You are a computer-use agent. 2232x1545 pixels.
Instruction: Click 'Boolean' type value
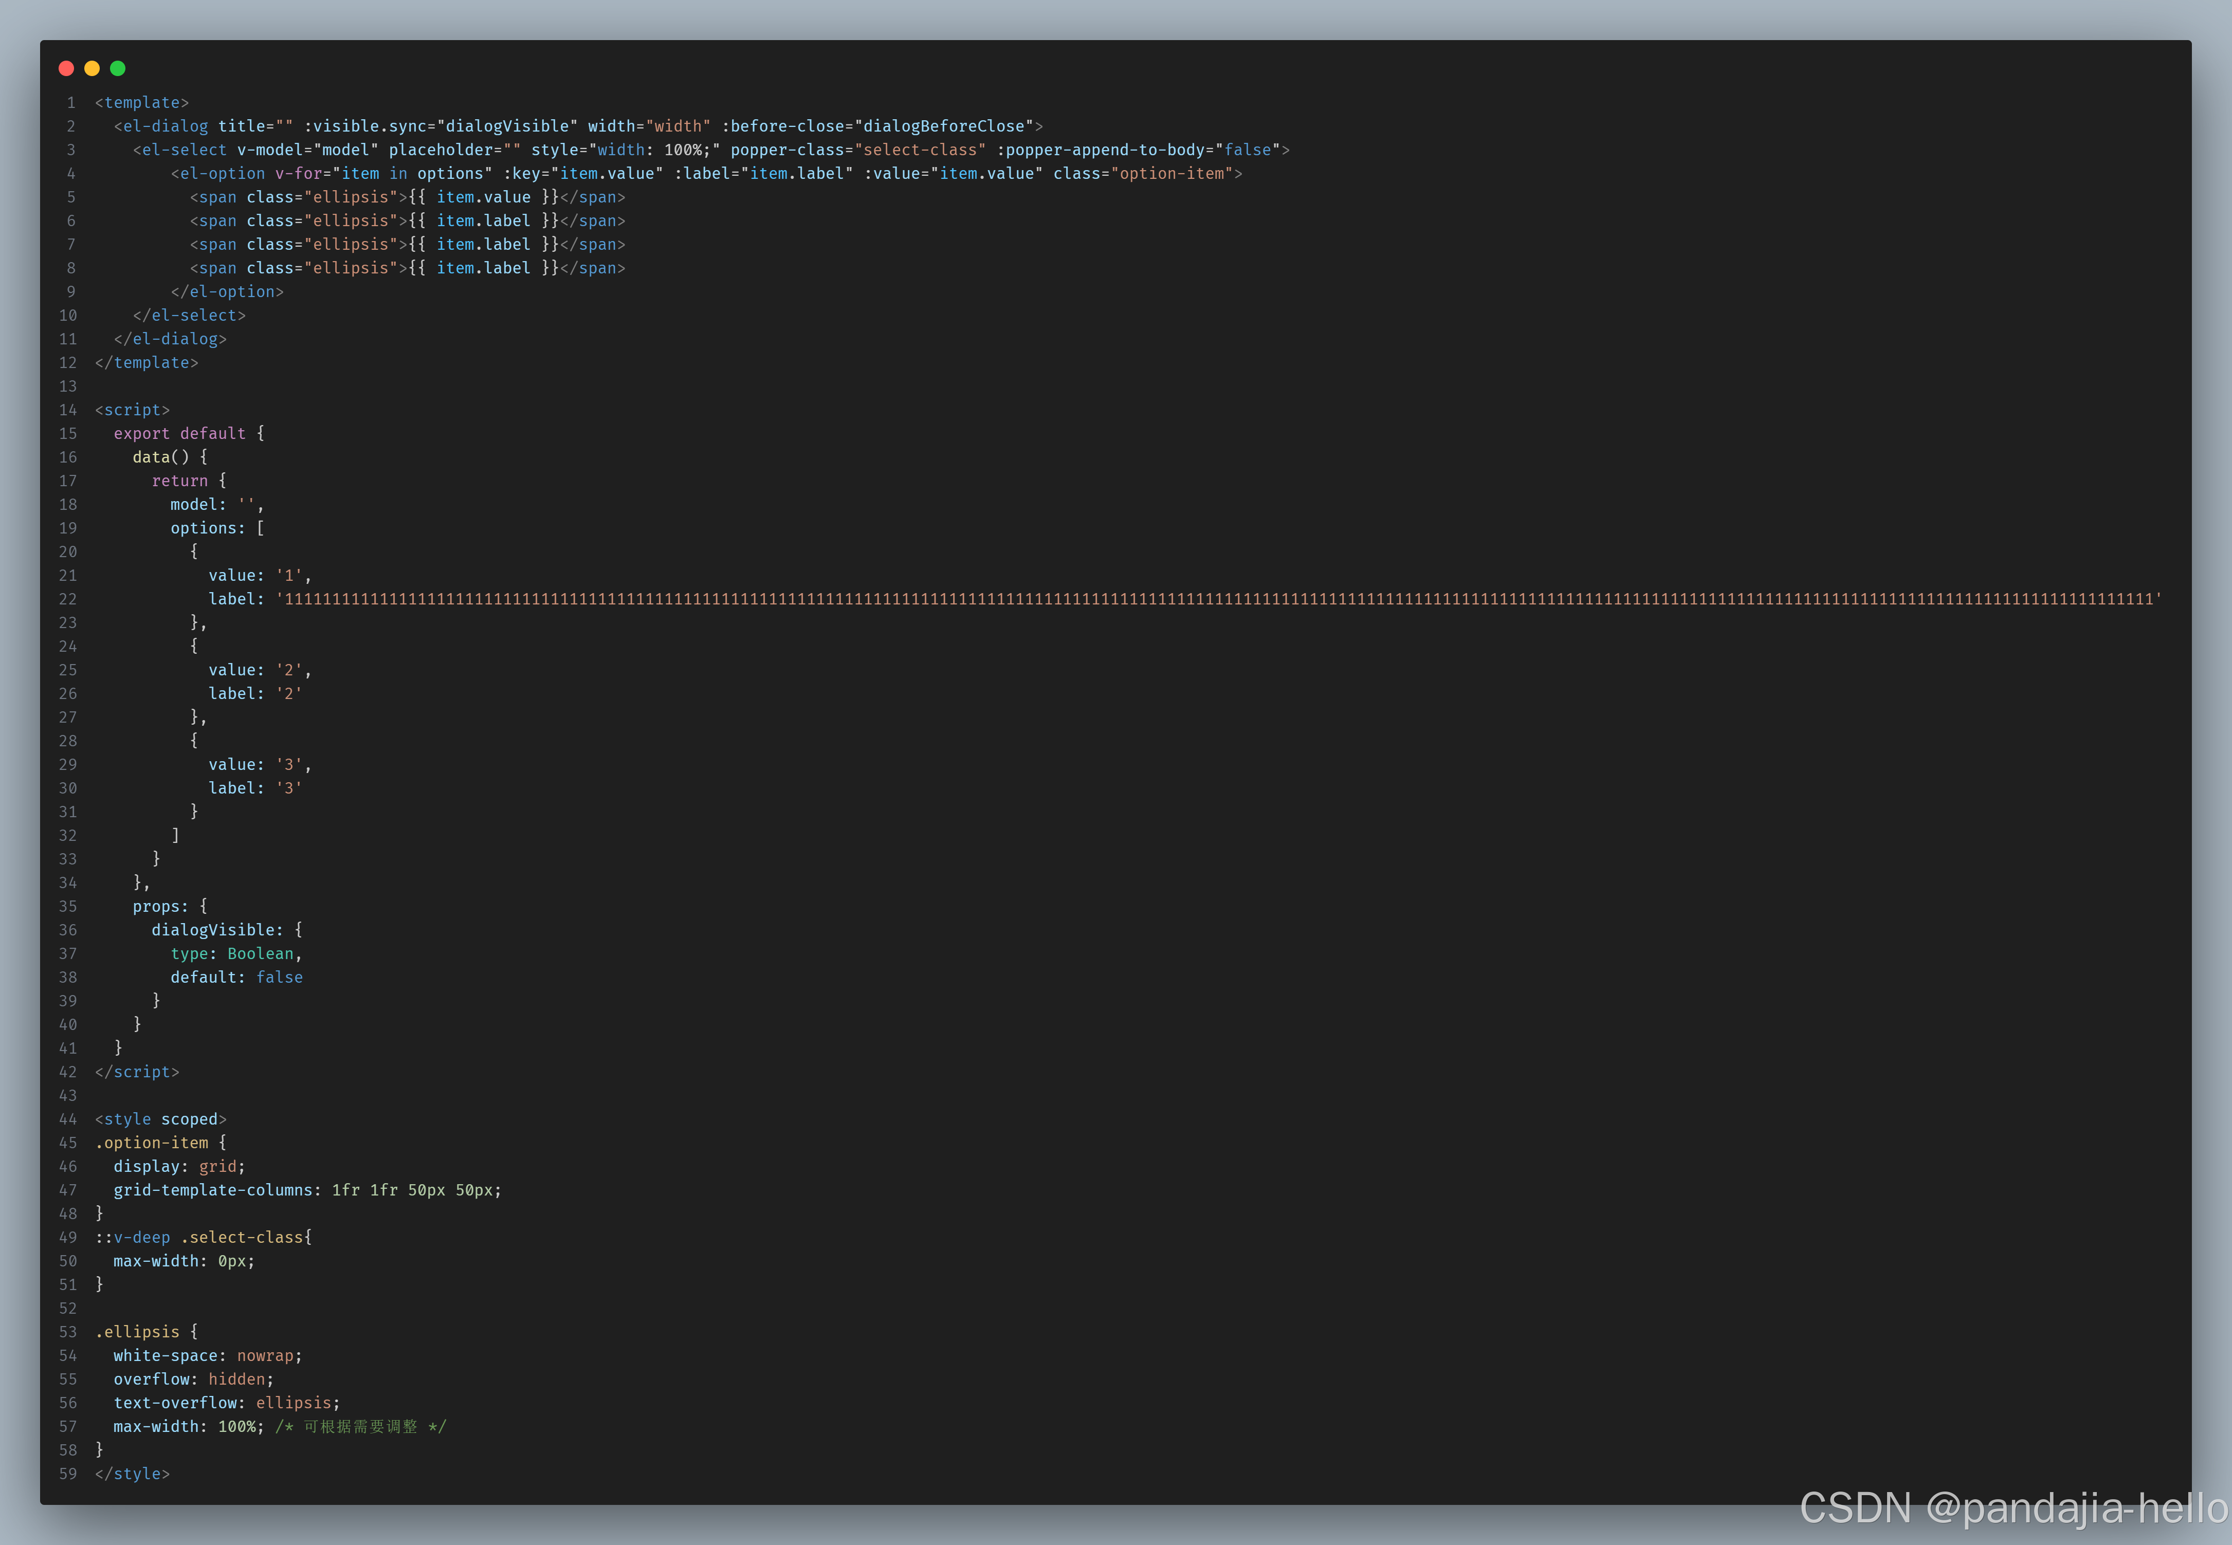(x=260, y=953)
